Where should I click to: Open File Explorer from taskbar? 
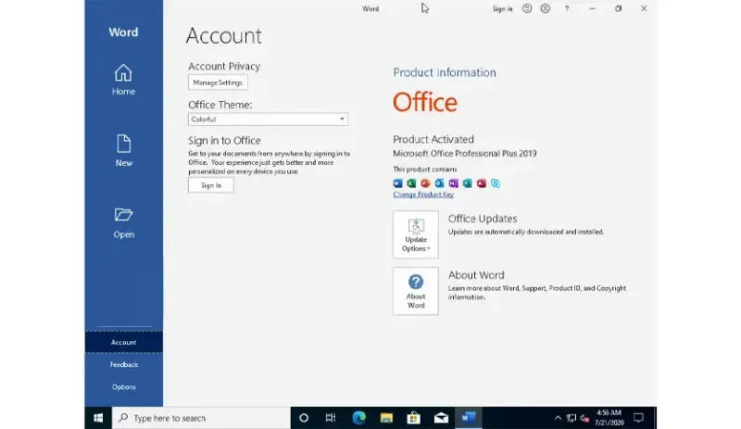pyautogui.click(x=386, y=418)
